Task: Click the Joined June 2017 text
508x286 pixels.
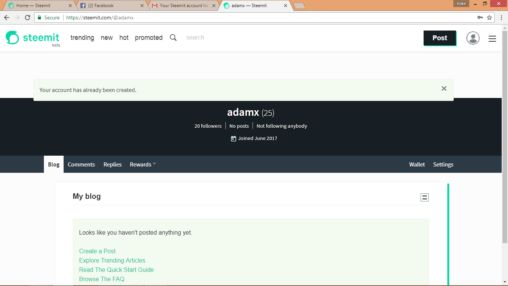Action: click(x=258, y=138)
